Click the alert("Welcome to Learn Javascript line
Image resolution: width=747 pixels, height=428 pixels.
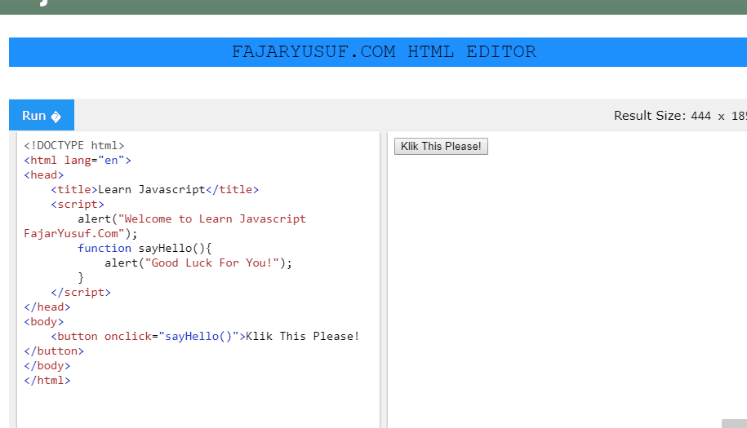tap(192, 218)
